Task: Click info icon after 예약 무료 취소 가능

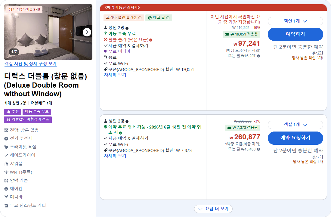Action: [x=120, y=133]
